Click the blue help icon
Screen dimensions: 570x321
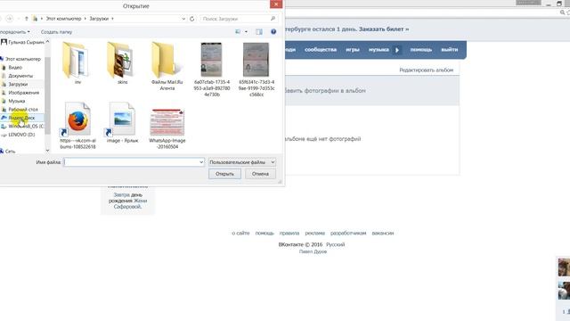tap(273, 32)
